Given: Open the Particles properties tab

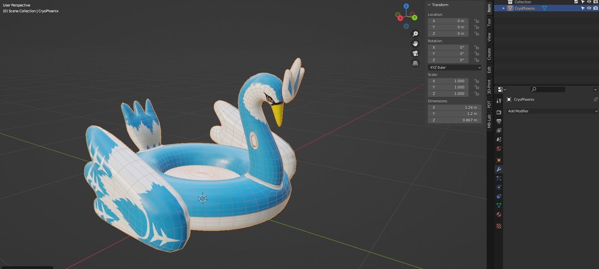Looking at the screenshot, I should coord(499,178).
